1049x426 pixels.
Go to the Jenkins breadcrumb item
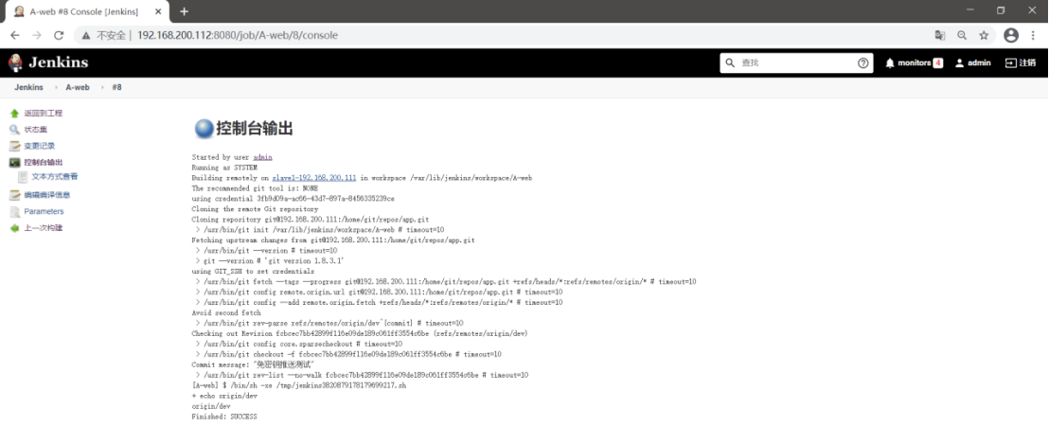pyautogui.click(x=28, y=88)
